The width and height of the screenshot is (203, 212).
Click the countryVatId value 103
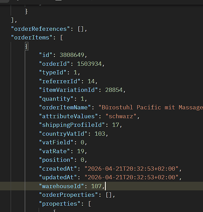pyautogui.click(x=100, y=134)
